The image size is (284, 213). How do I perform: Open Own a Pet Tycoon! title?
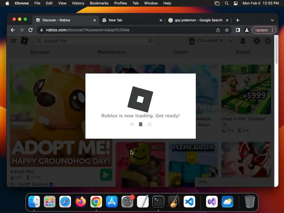pyautogui.click(x=244, y=119)
